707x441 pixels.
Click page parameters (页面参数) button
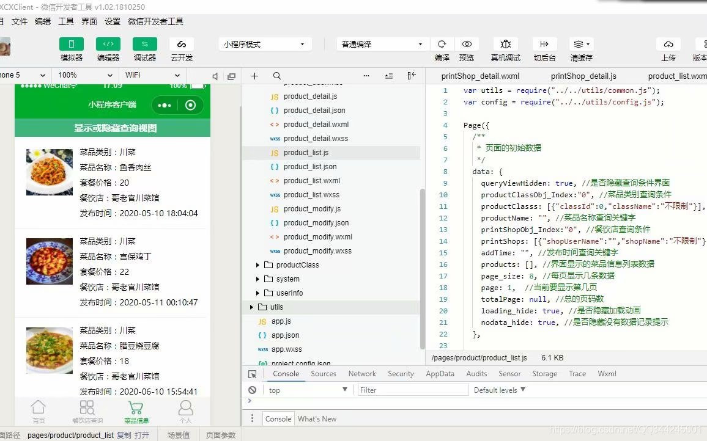(x=221, y=435)
